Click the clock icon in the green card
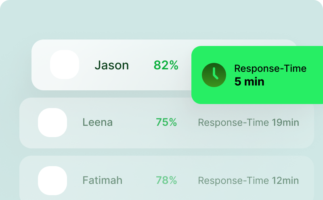323x200 pixels. click(214, 75)
